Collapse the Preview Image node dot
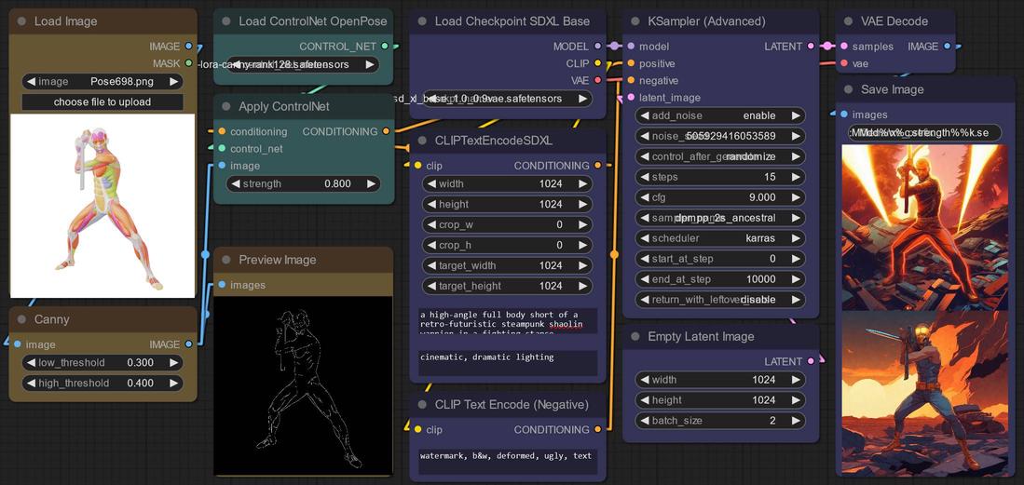Image resolution: width=1024 pixels, height=485 pixels. click(x=226, y=260)
